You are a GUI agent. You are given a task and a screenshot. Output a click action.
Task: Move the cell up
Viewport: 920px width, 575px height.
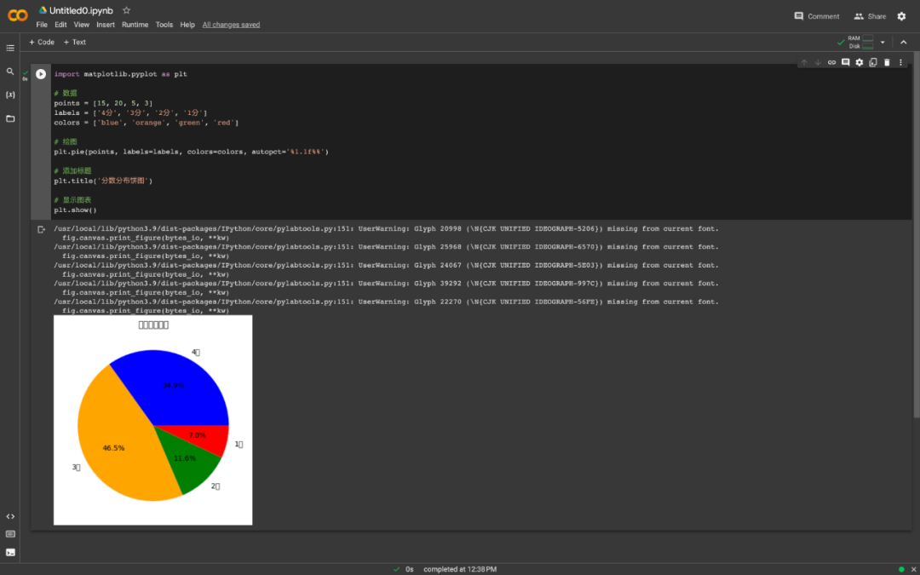click(804, 62)
